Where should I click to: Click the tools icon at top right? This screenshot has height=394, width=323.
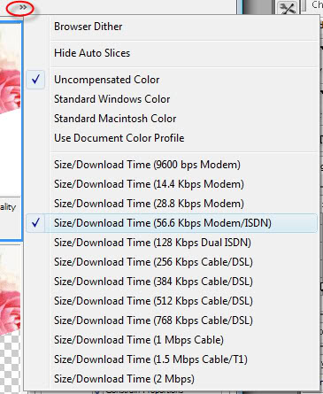click(288, 8)
